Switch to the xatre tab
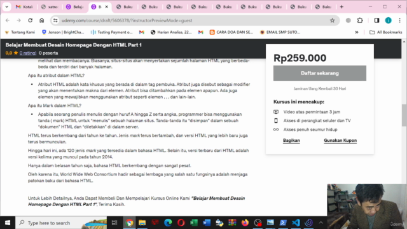Viewport: 407px width, 229px height. (50, 7)
